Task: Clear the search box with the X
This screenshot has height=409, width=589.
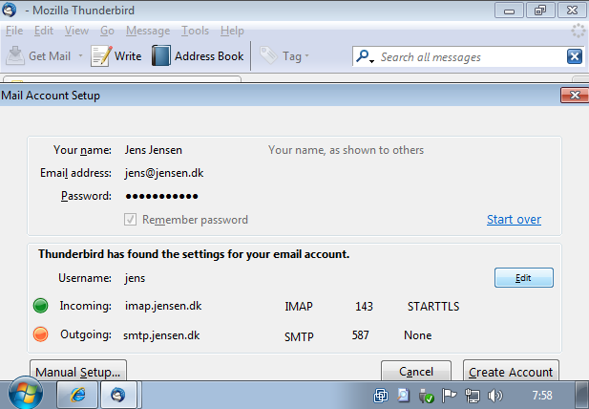Action: coord(575,56)
